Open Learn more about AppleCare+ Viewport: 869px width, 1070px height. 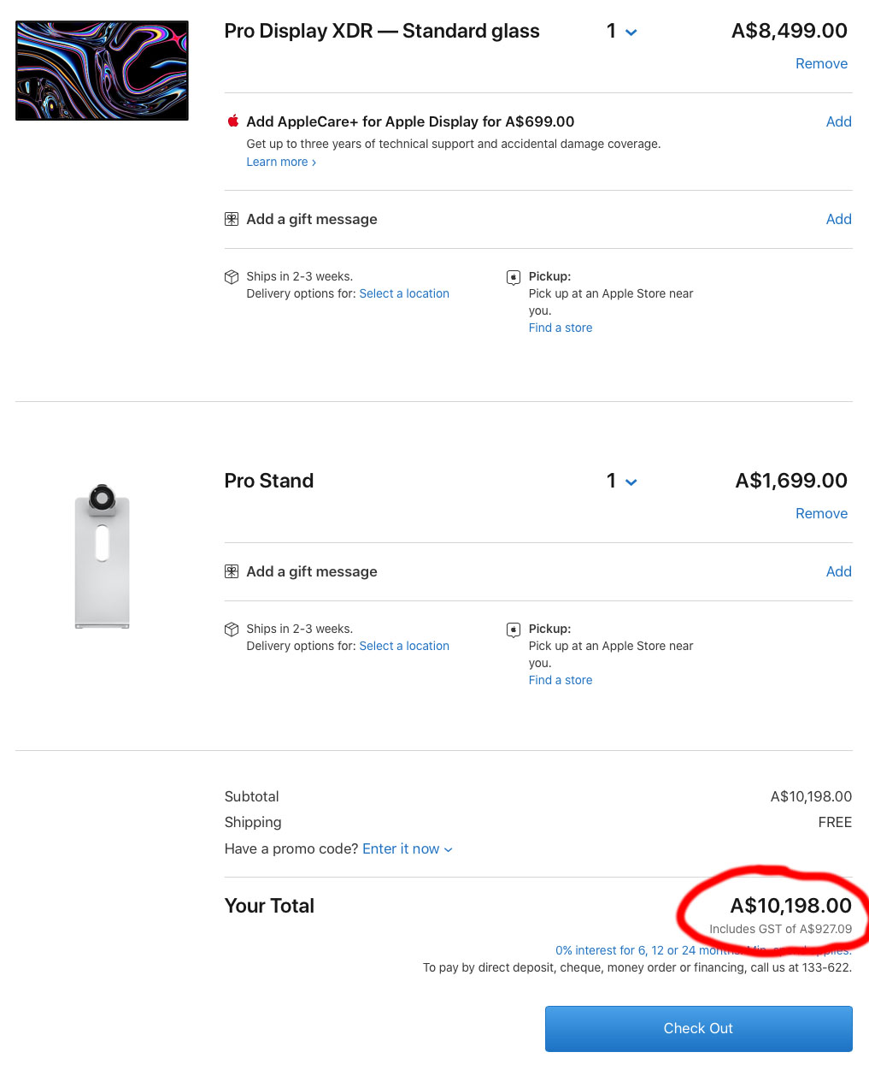pos(281,162)
